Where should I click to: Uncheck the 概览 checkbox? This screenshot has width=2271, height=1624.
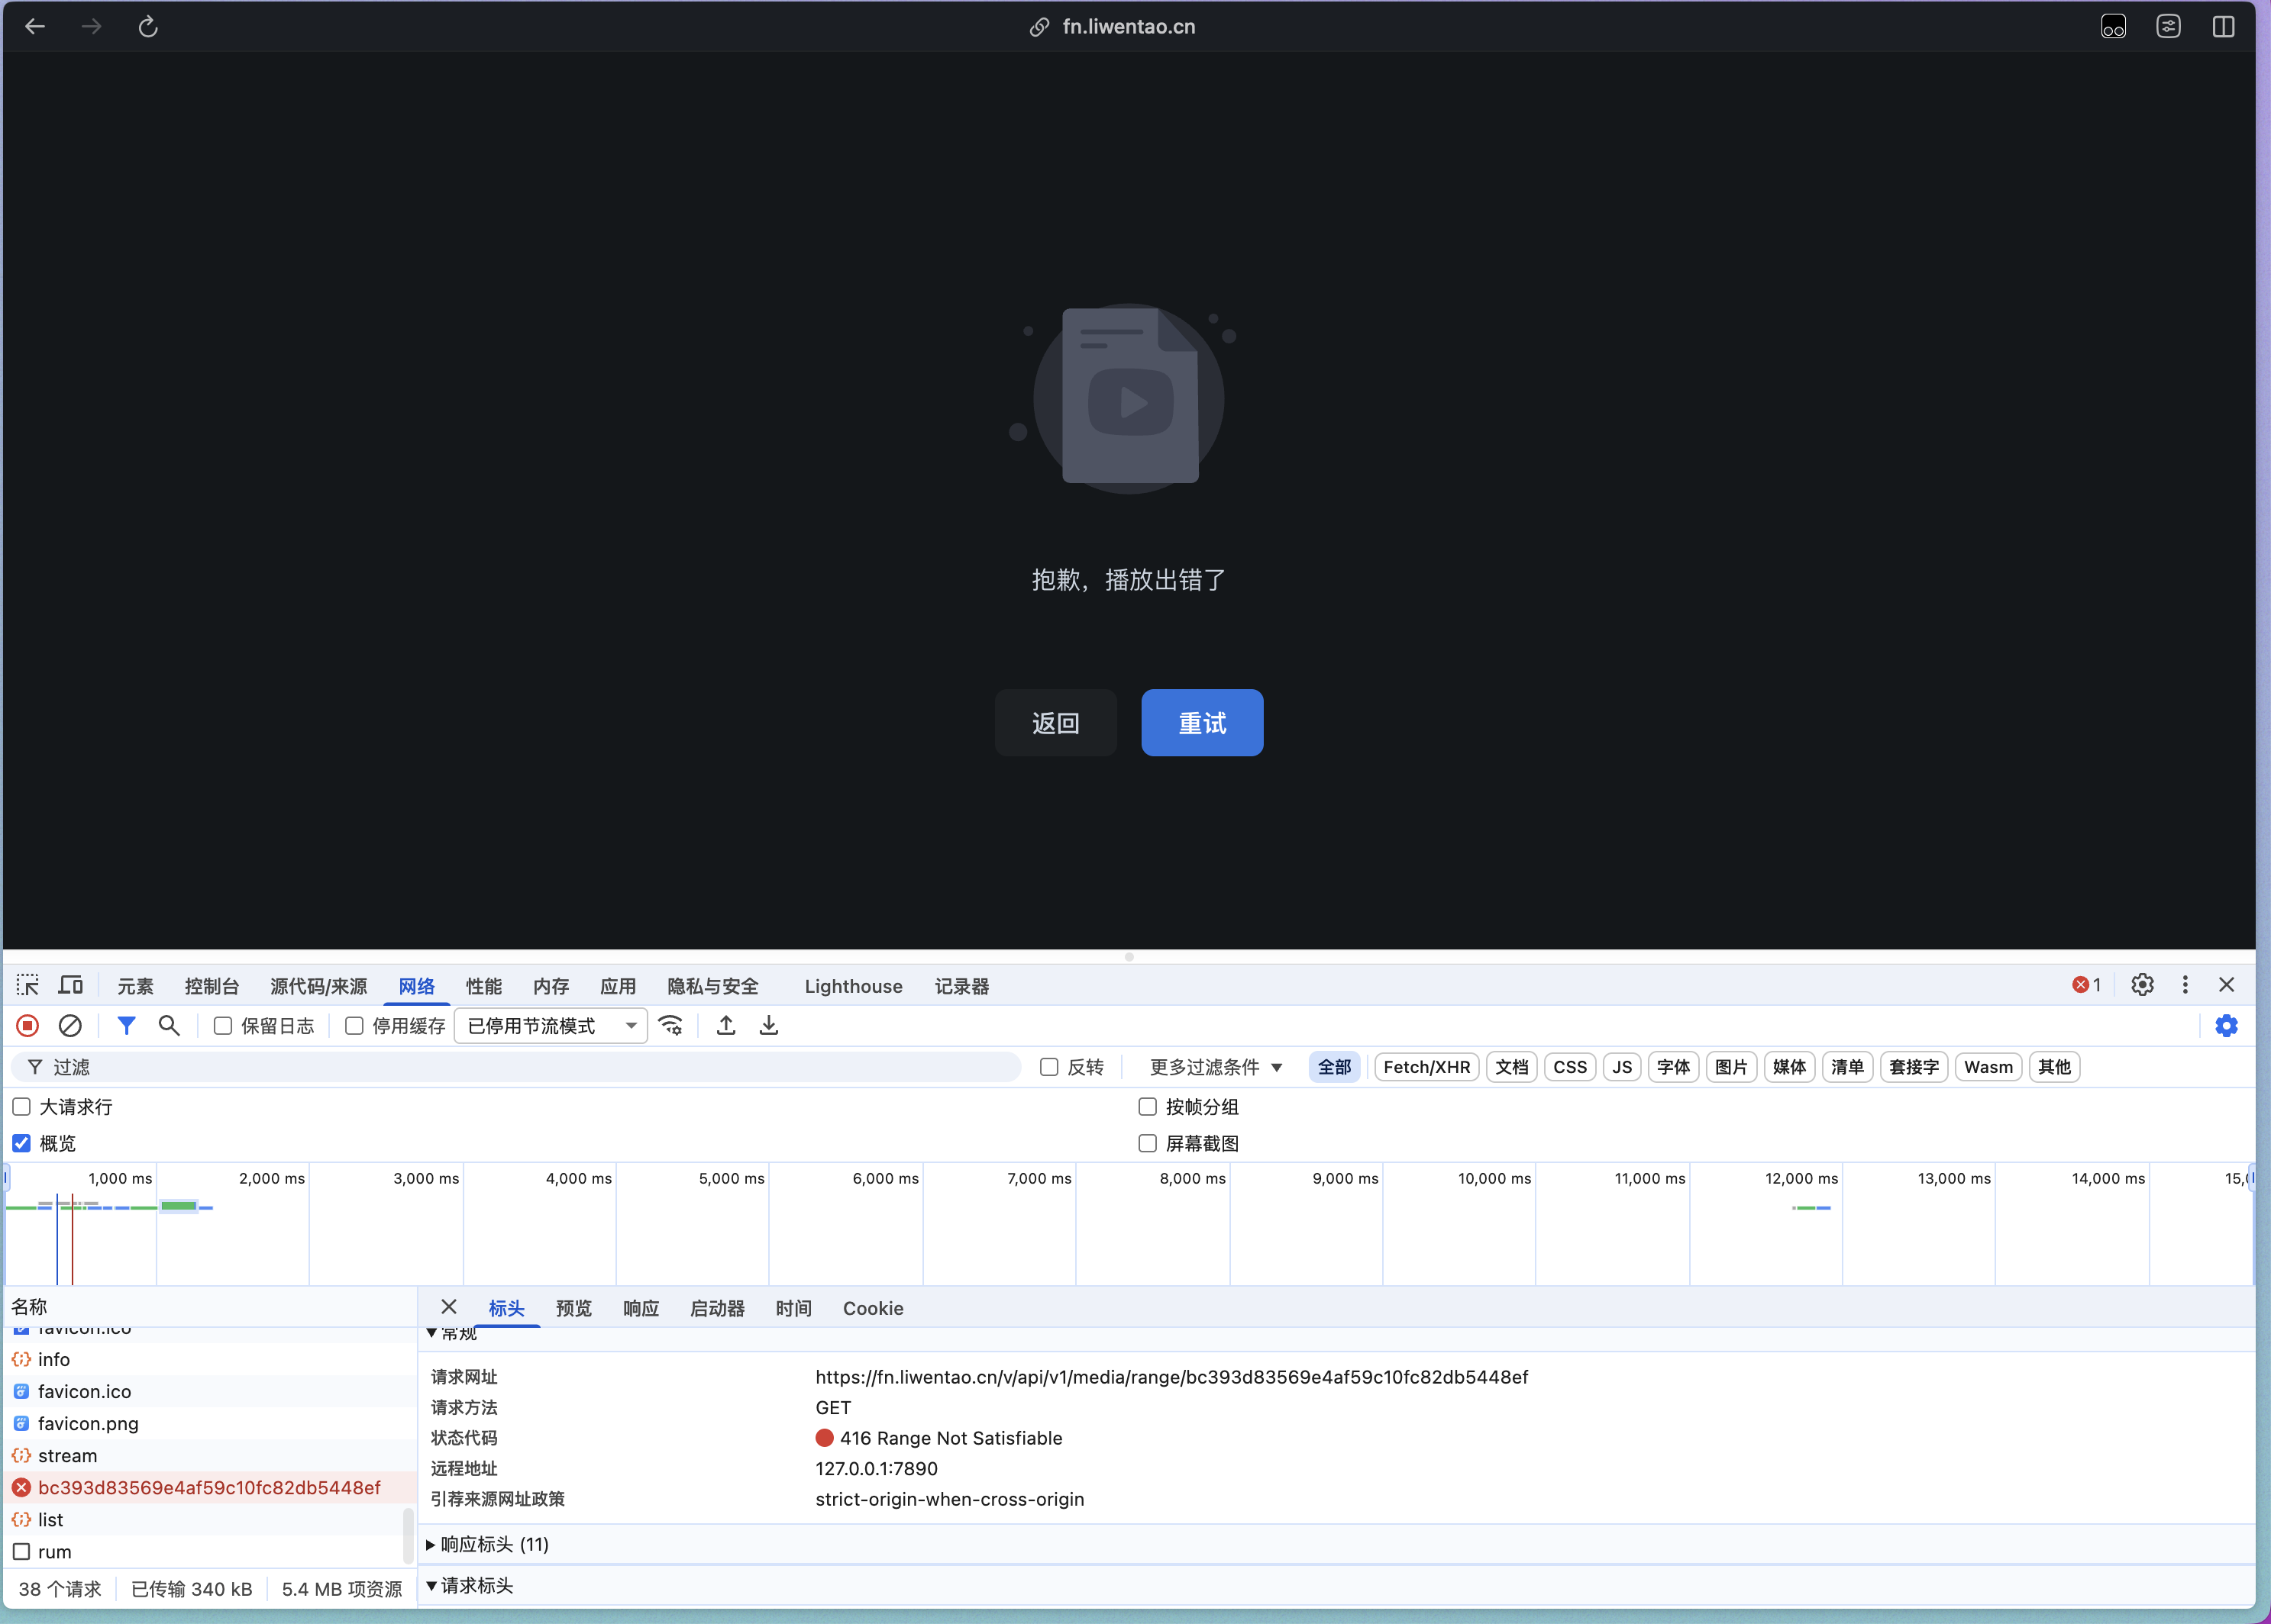(22, 1143)
